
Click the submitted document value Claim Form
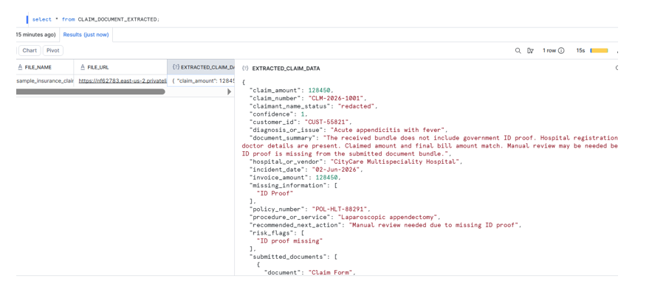(331, 272)
